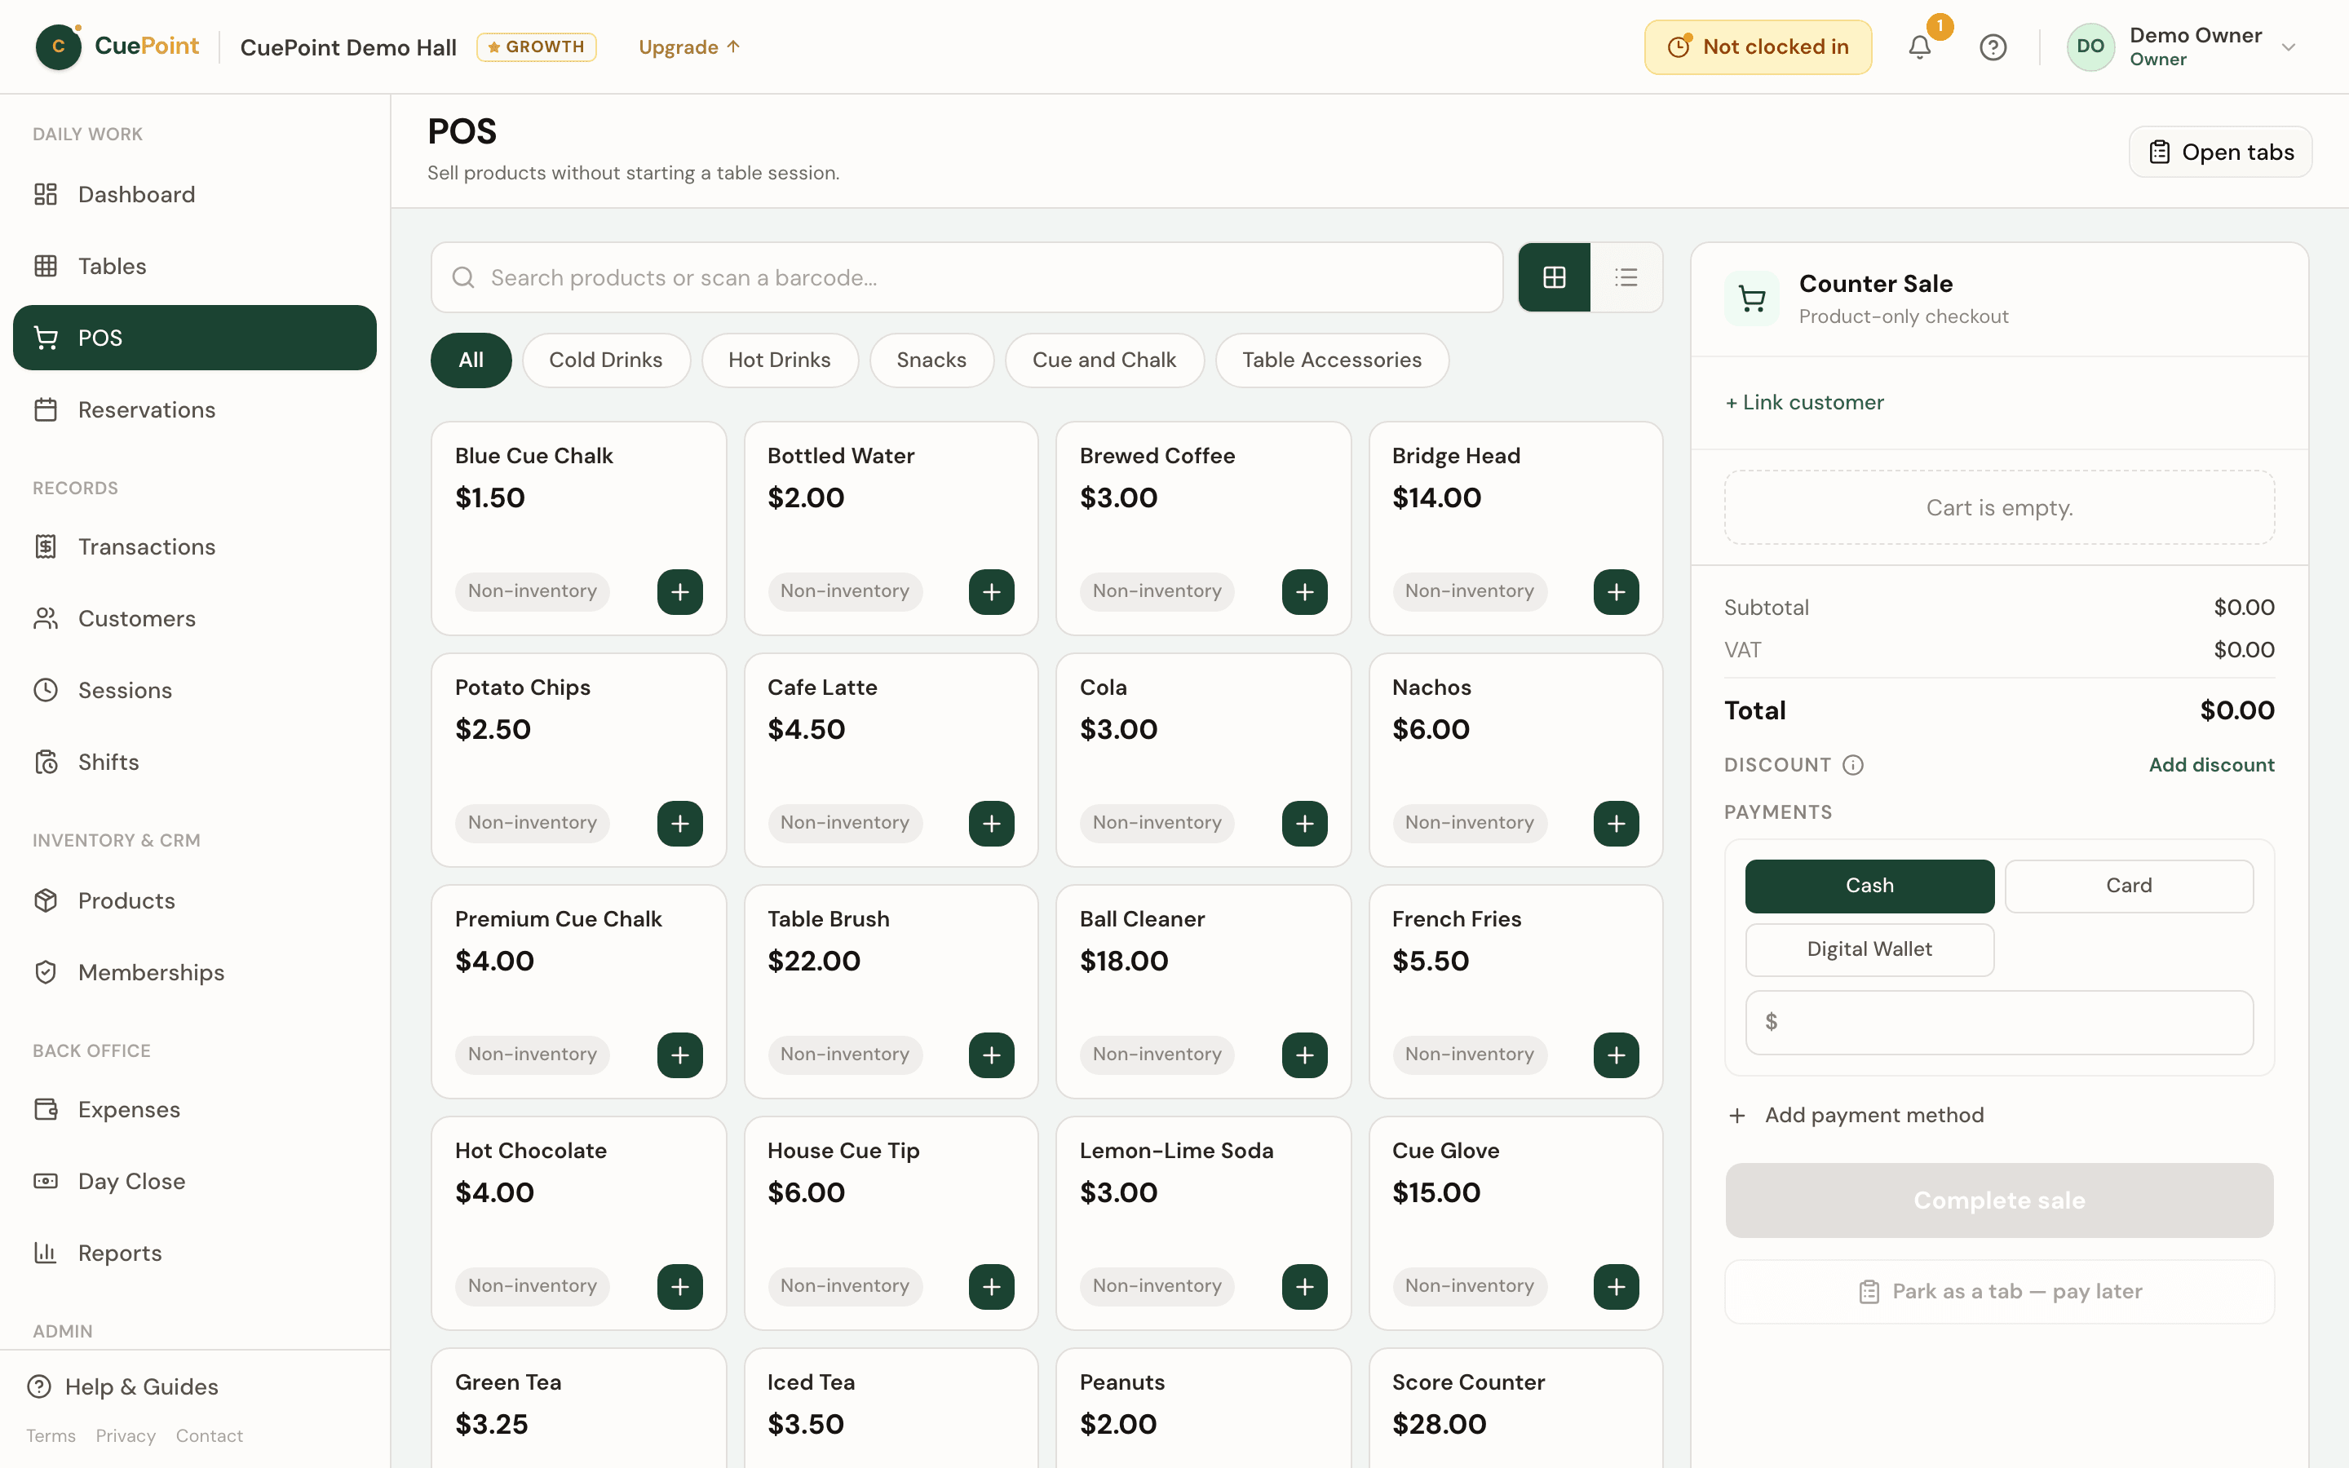Add Ball Cleaner to cart
This screenshot has height=1468, width=2349.
tap(1304, 1055)
